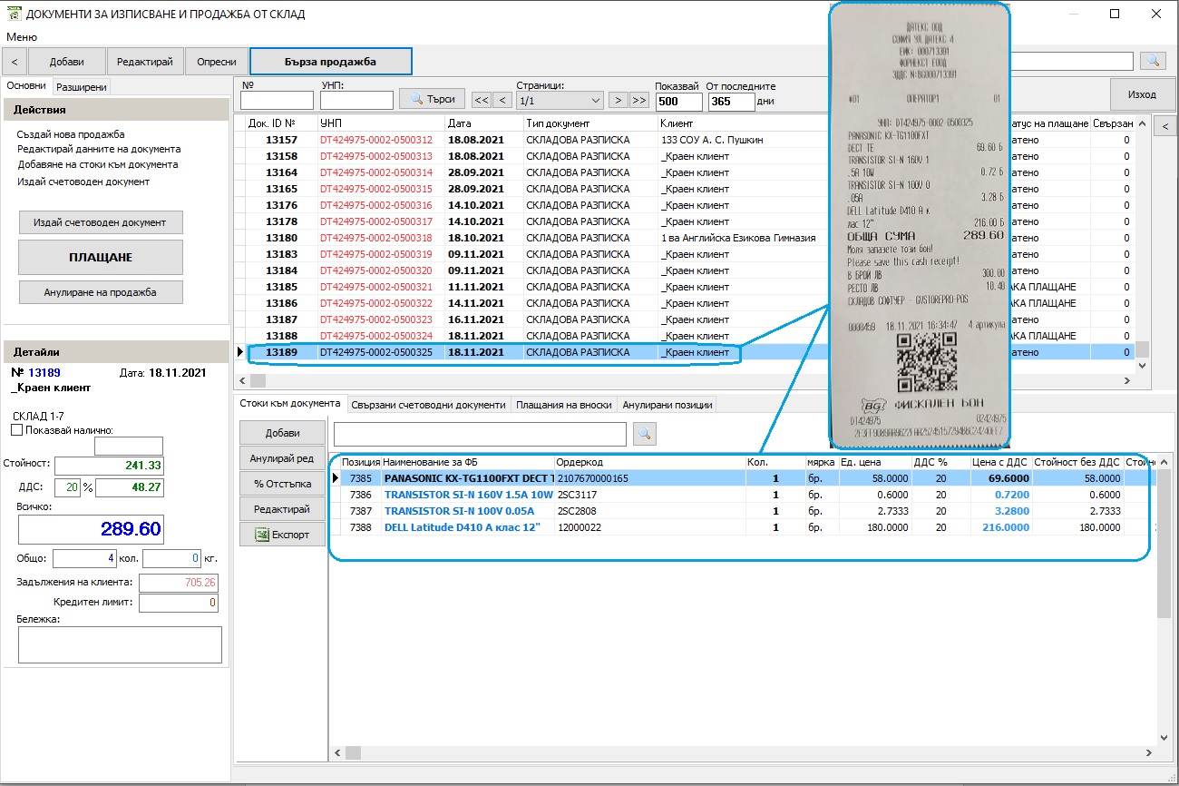The image size is (1179, 786).
Task: Toggle the Показвай налично checkbox
Action: [x=16, y=430]
